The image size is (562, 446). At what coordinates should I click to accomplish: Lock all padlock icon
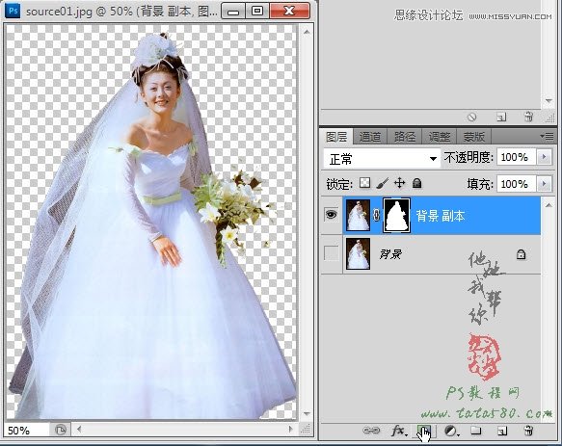pos(416,183)
